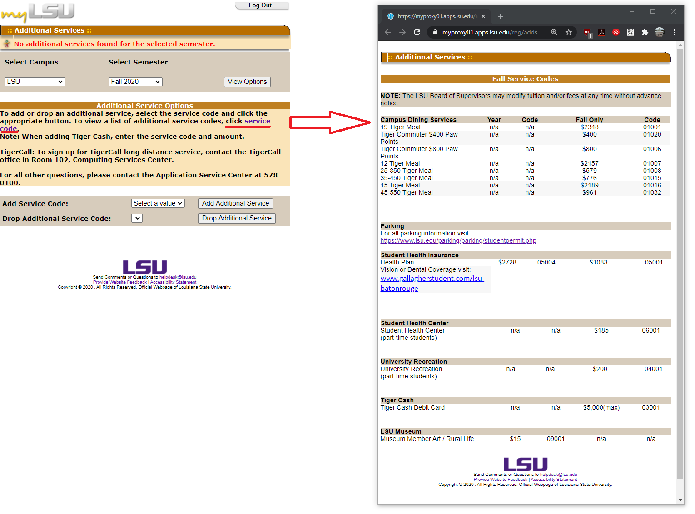The height and width of the screenshot is (514, 695).
Task: Click Provide Website Feedback in popup footer
Action: 501,480
